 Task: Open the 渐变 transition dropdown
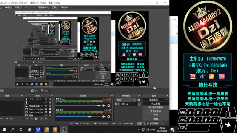coord(126,100)
